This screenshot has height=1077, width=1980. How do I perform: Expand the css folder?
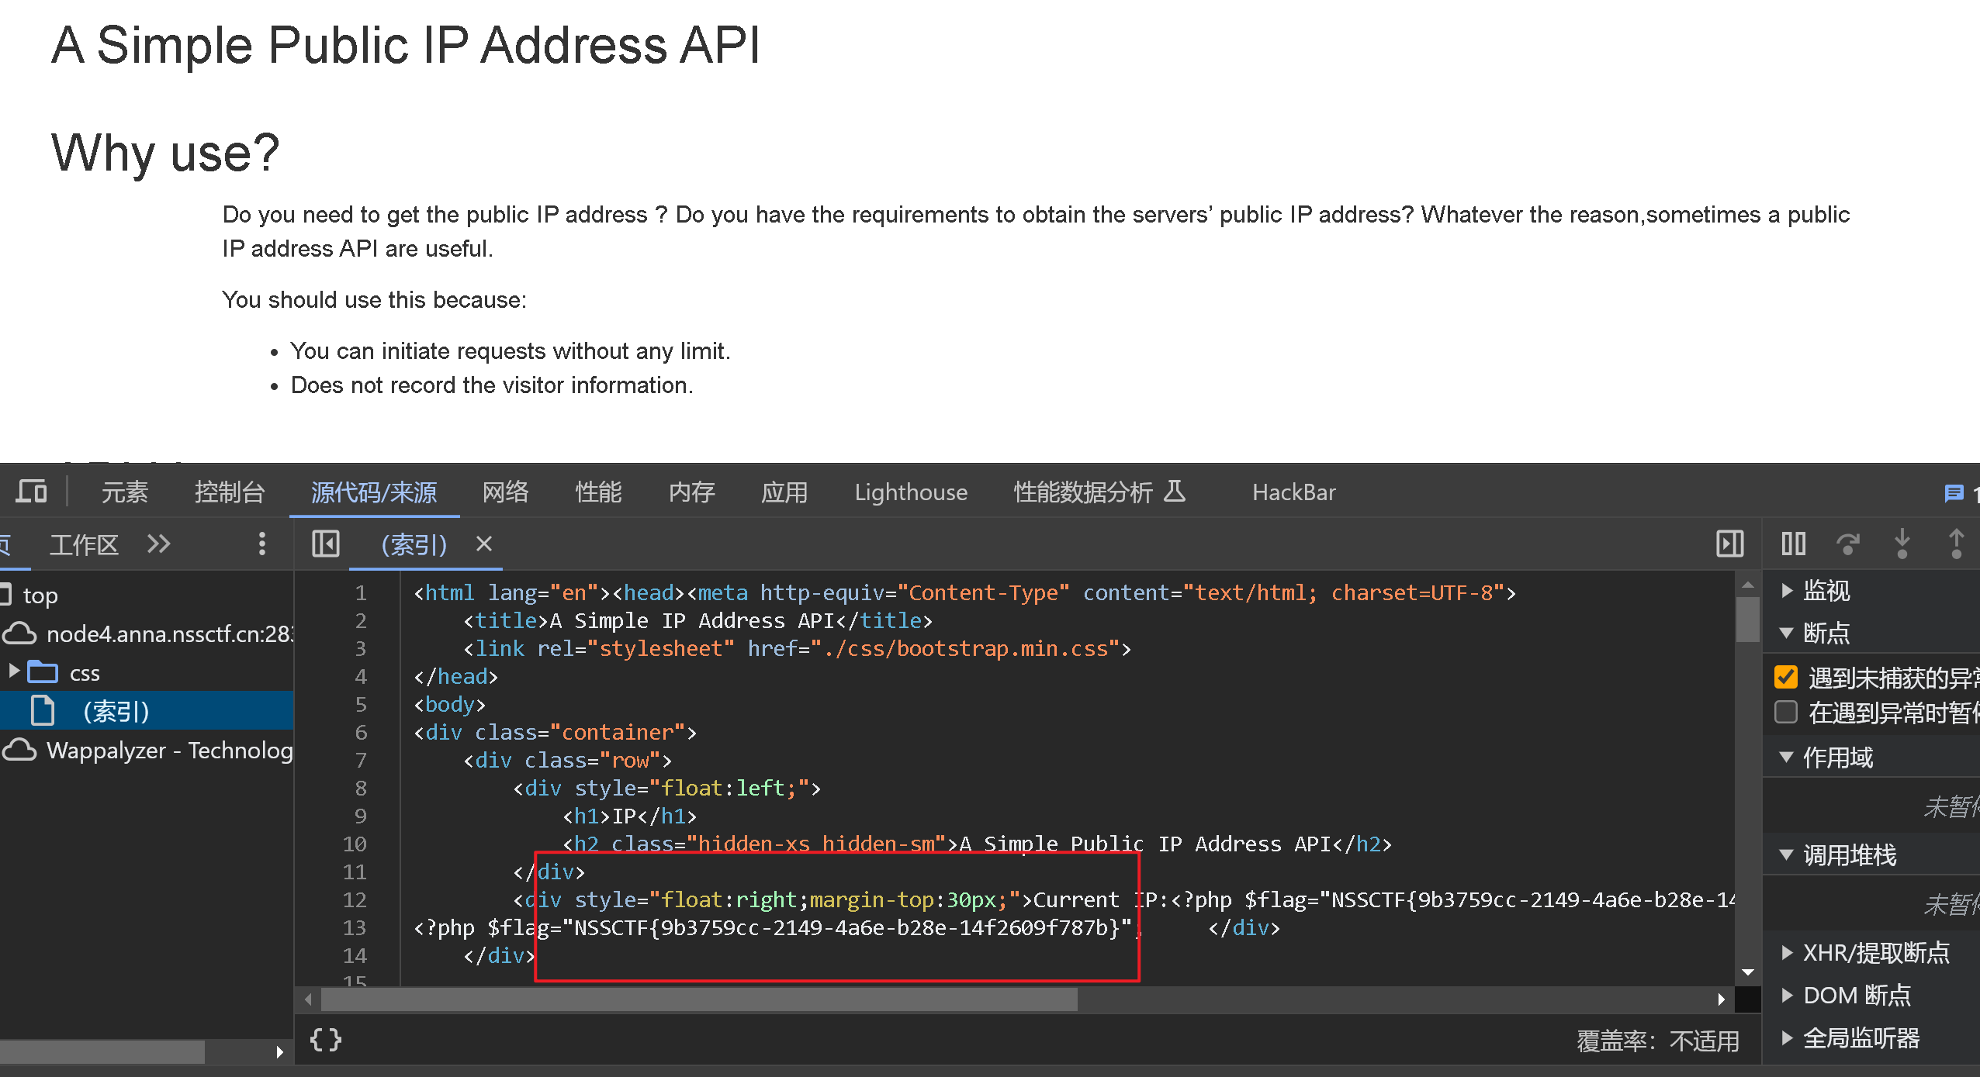coord(14,671)
